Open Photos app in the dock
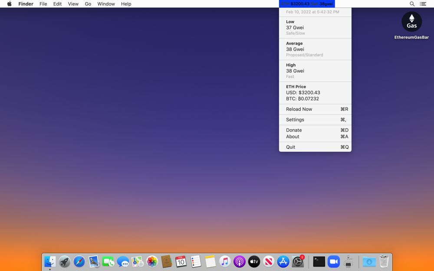This screenshot has width=434, height=271. click(152, 261)
